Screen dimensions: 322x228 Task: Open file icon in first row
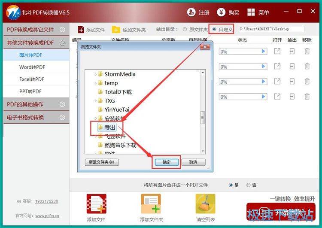277,51
